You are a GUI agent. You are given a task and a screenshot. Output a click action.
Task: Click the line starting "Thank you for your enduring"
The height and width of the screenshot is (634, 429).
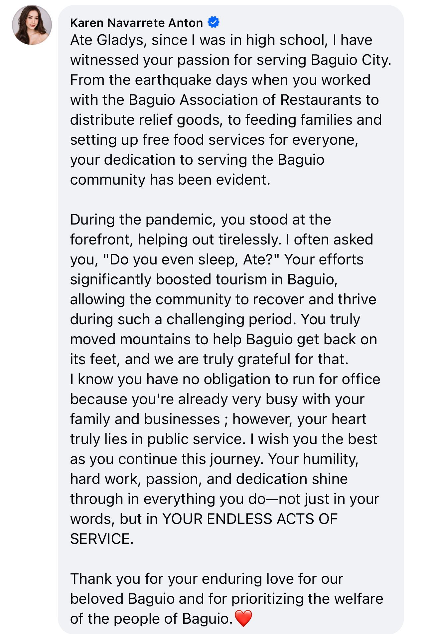point(207,579)
